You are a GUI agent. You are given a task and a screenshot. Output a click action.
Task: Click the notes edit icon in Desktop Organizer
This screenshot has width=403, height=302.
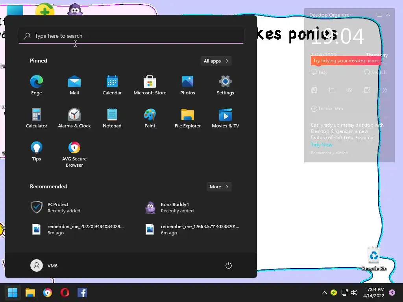tap(367, 90)
